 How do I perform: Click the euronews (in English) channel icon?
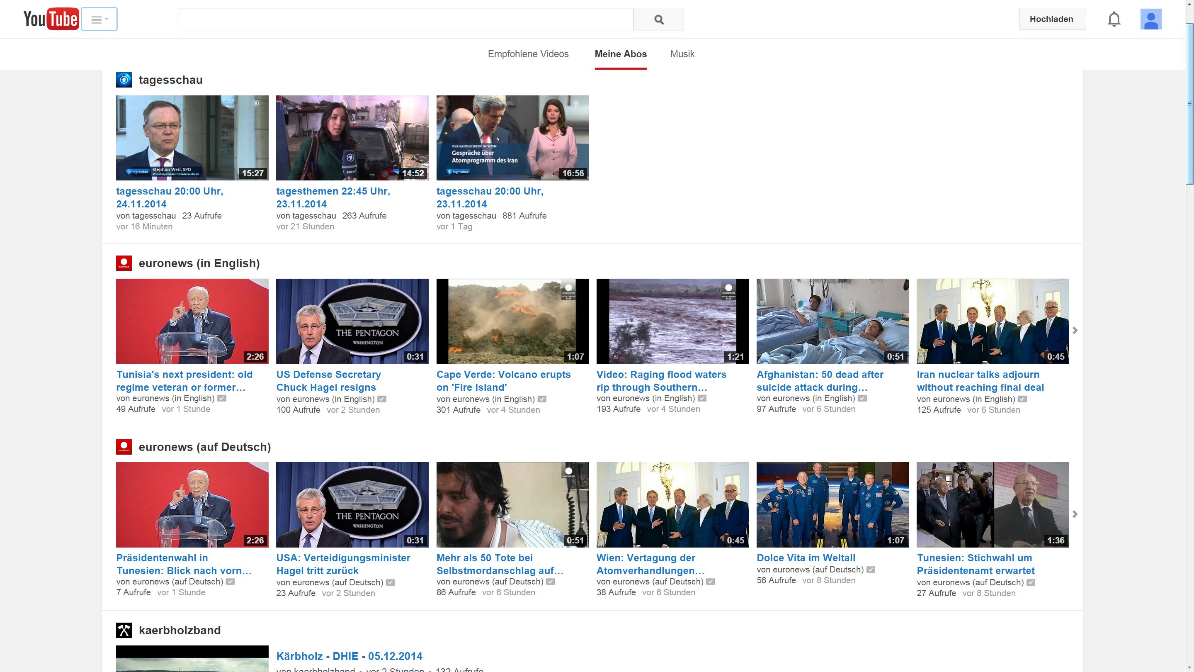coord(124,263)
